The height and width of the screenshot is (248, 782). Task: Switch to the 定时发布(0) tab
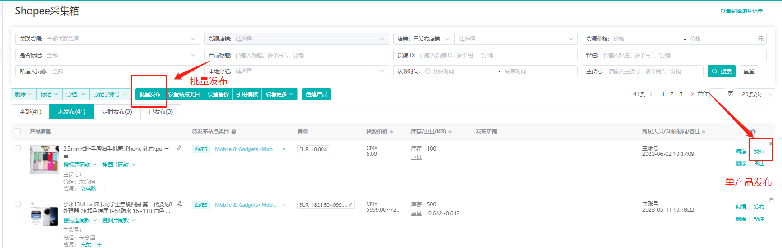[x=117, y=112]
